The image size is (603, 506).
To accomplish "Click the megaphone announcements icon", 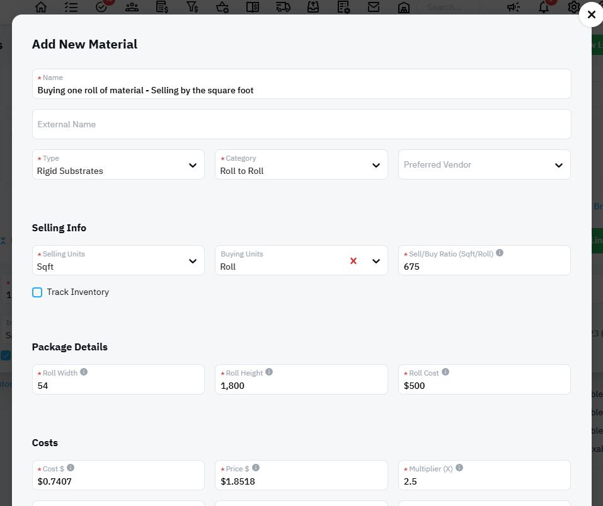I will [514, 7].
